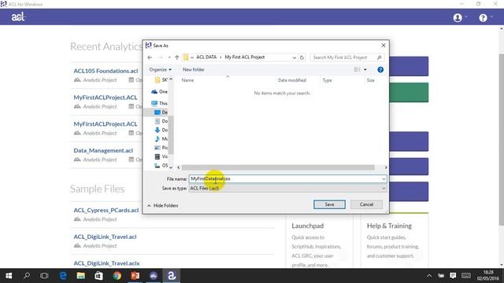Open Save As dialog help icon
The height and width of the screenshot is (283, 504).
tap(380, 70)
